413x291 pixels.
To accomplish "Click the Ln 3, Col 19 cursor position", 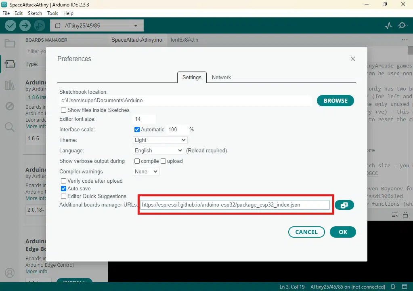I will coord(292,287).
